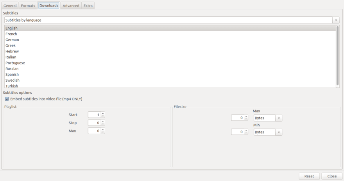344x181 pixels.
Task: Click the Filesize Min number field
Action: point(238,132)
